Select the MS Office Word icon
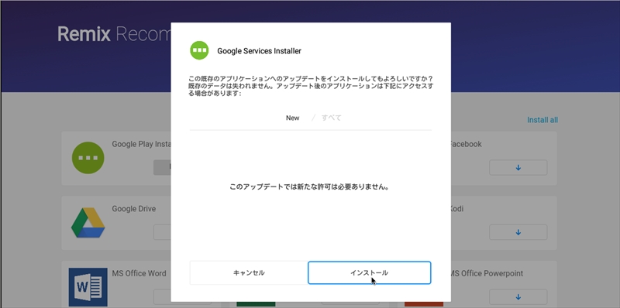This screenshot has width=620, height=308. click(x=88, y=287)
